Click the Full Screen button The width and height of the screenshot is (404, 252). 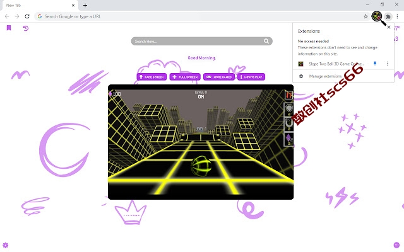pos(185,77)
